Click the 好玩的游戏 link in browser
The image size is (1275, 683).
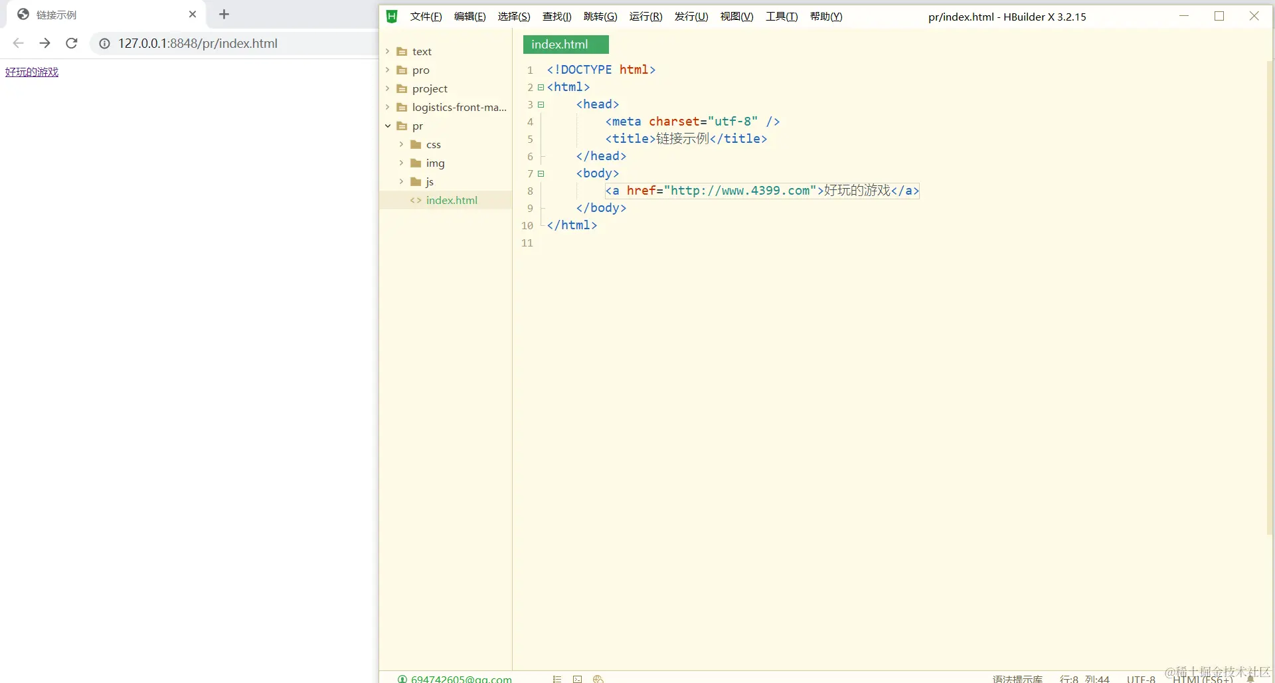[32, 72]
